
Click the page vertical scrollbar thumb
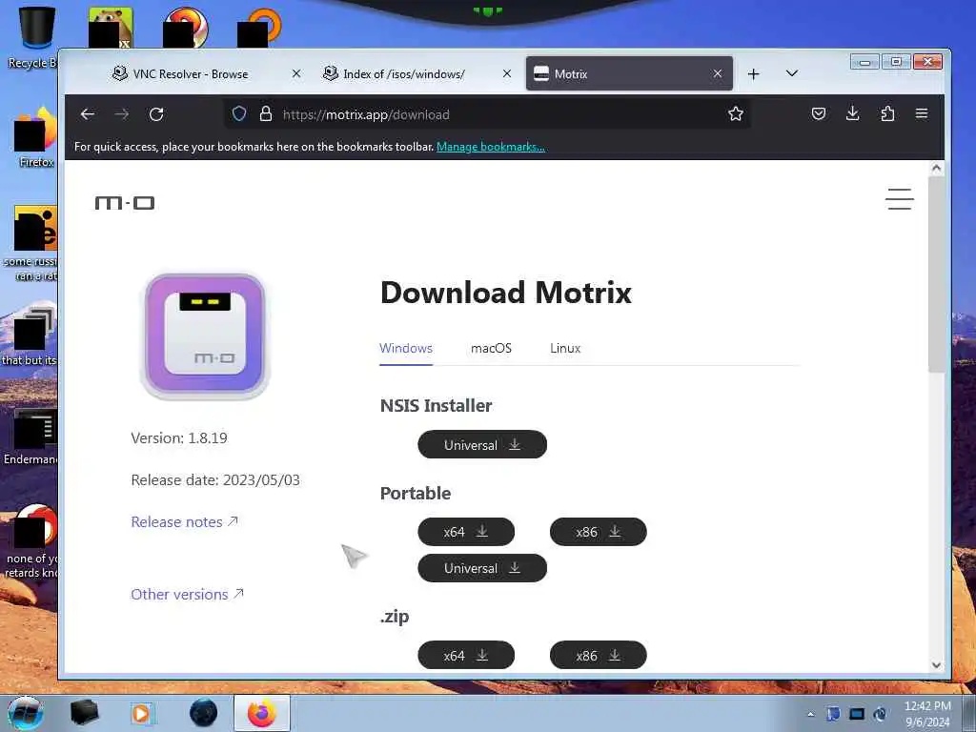pos(936,274)
